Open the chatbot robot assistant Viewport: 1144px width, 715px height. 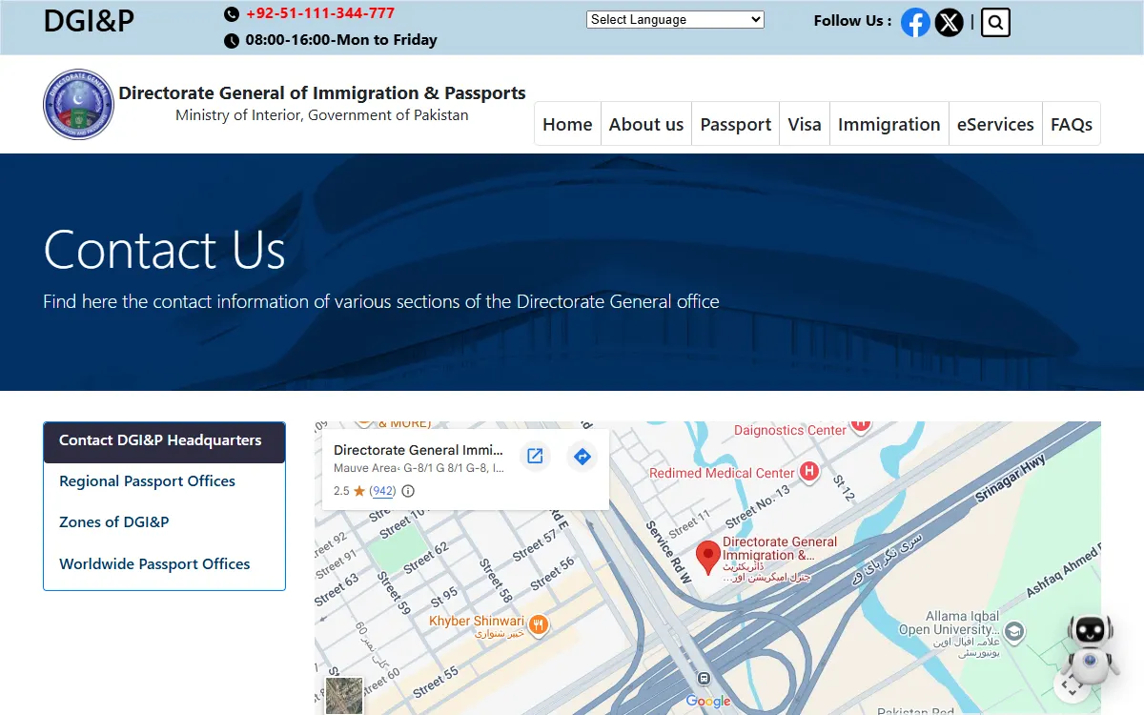[1092, 647]
